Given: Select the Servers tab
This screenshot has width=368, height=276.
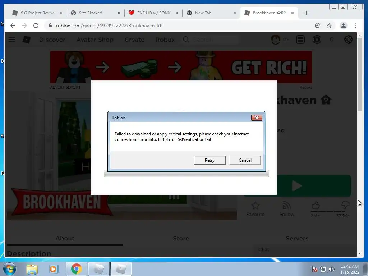Looking at the screenshot, I should pyautogui.click(x=297, y=239).
